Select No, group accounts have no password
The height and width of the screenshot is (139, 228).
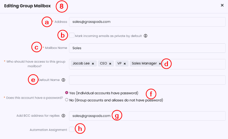[x=67, y=100]
